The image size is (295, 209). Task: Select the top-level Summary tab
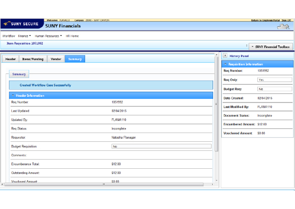point(75,59)
